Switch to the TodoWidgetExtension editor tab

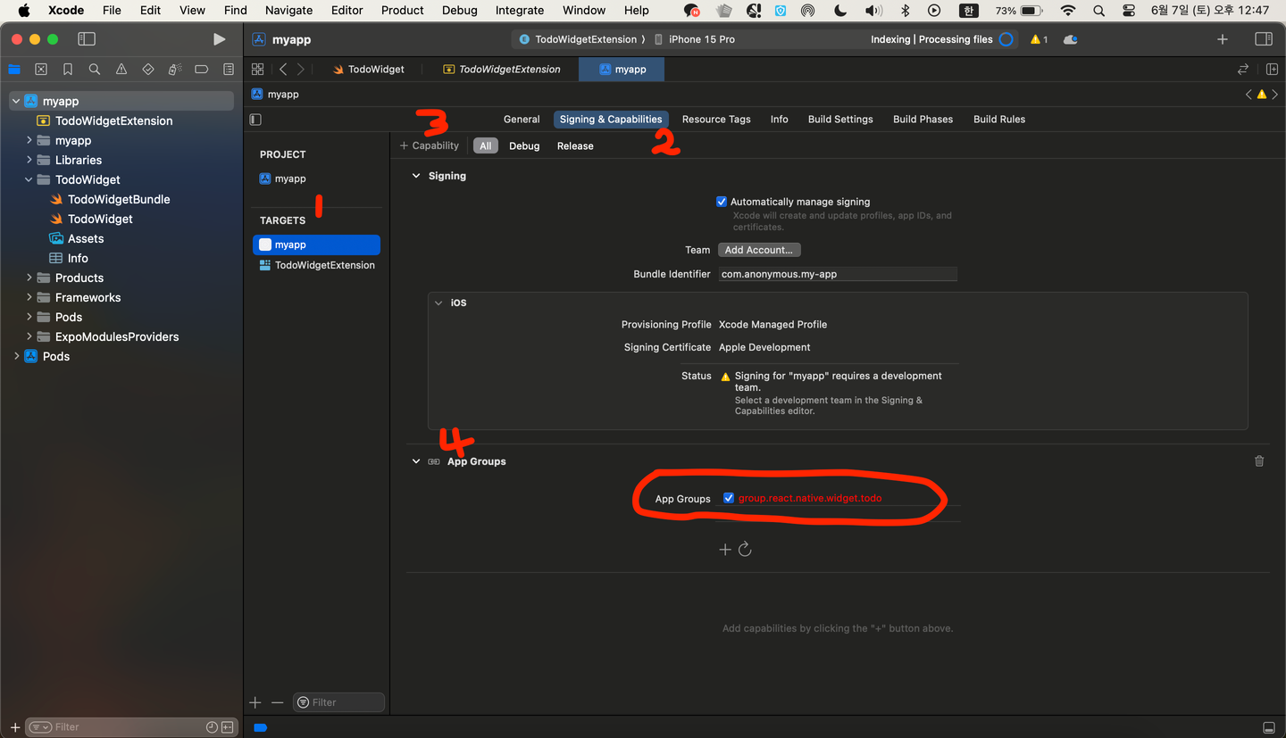click(502, 69)
